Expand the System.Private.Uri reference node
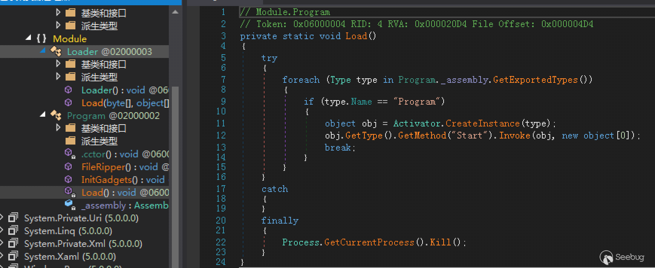 [x=2, y=218]
